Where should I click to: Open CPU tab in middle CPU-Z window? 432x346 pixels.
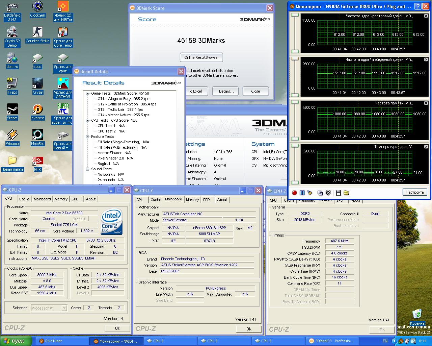(140, 200)
